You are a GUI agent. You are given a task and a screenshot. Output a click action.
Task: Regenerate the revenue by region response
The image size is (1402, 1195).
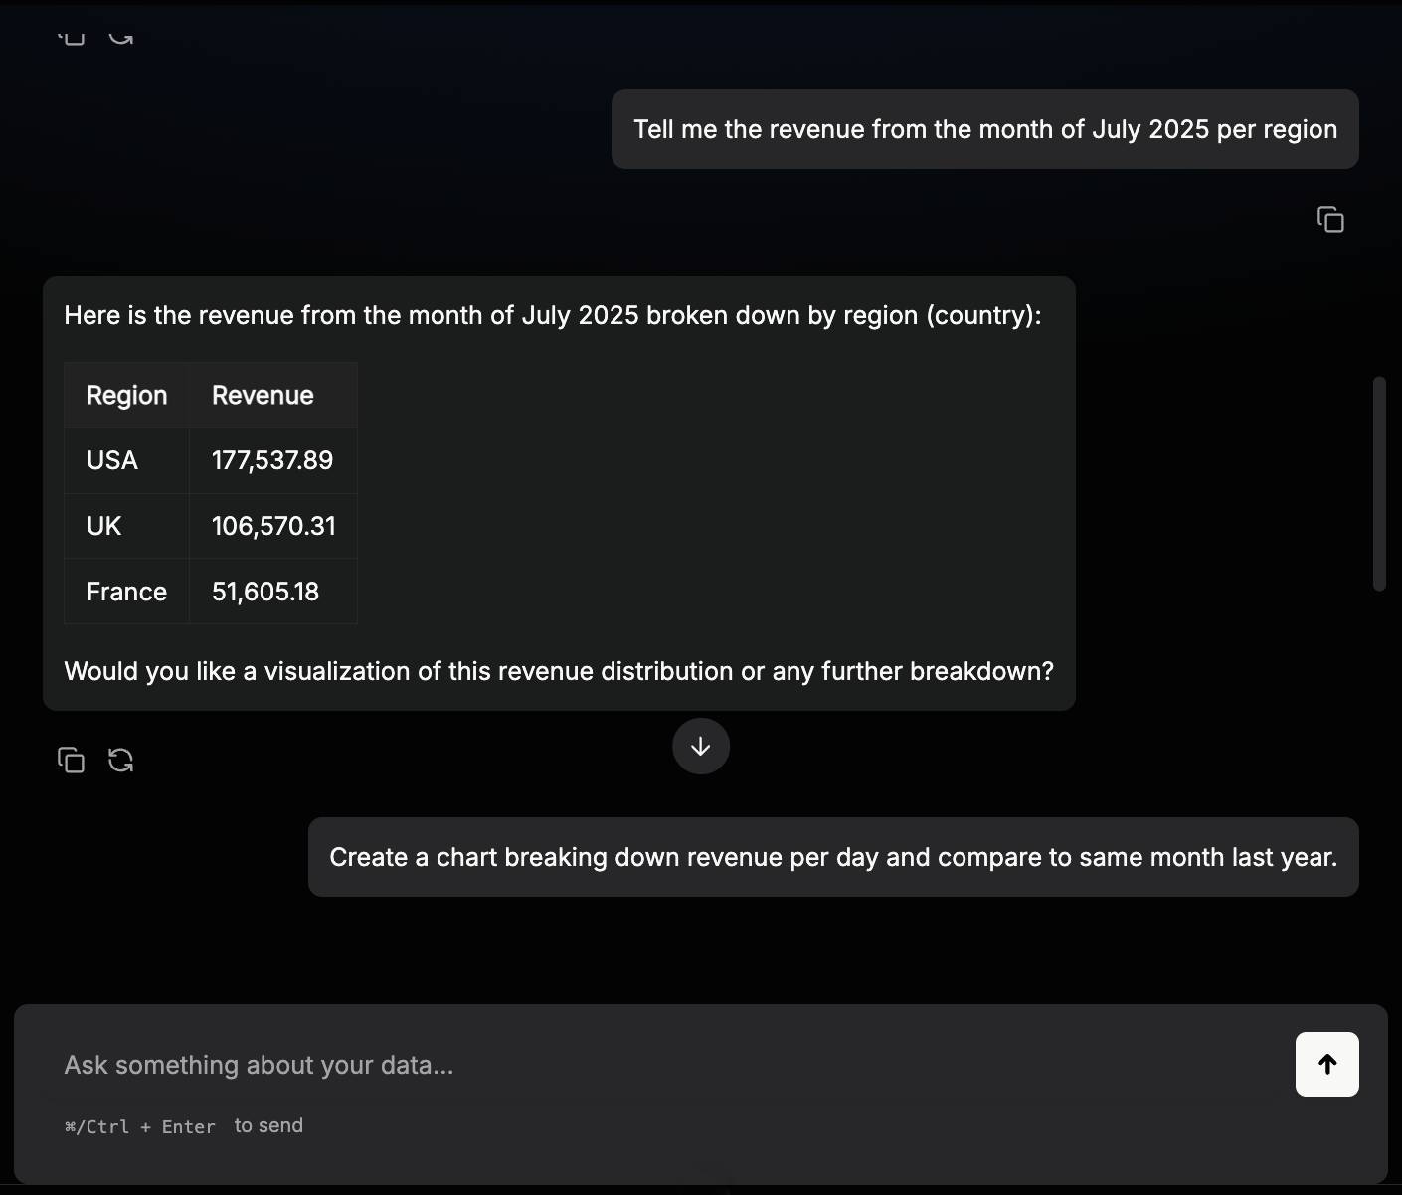pos(121,761)
